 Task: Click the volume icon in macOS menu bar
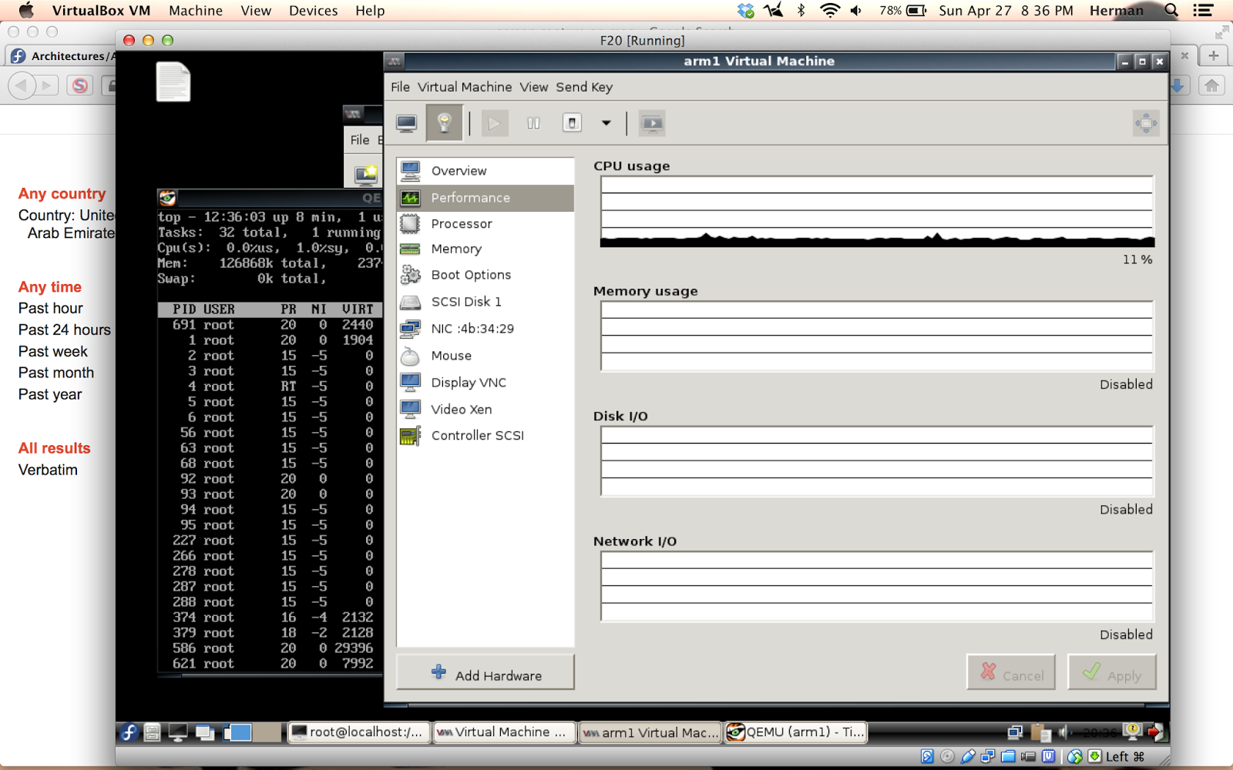click(856, 11)
